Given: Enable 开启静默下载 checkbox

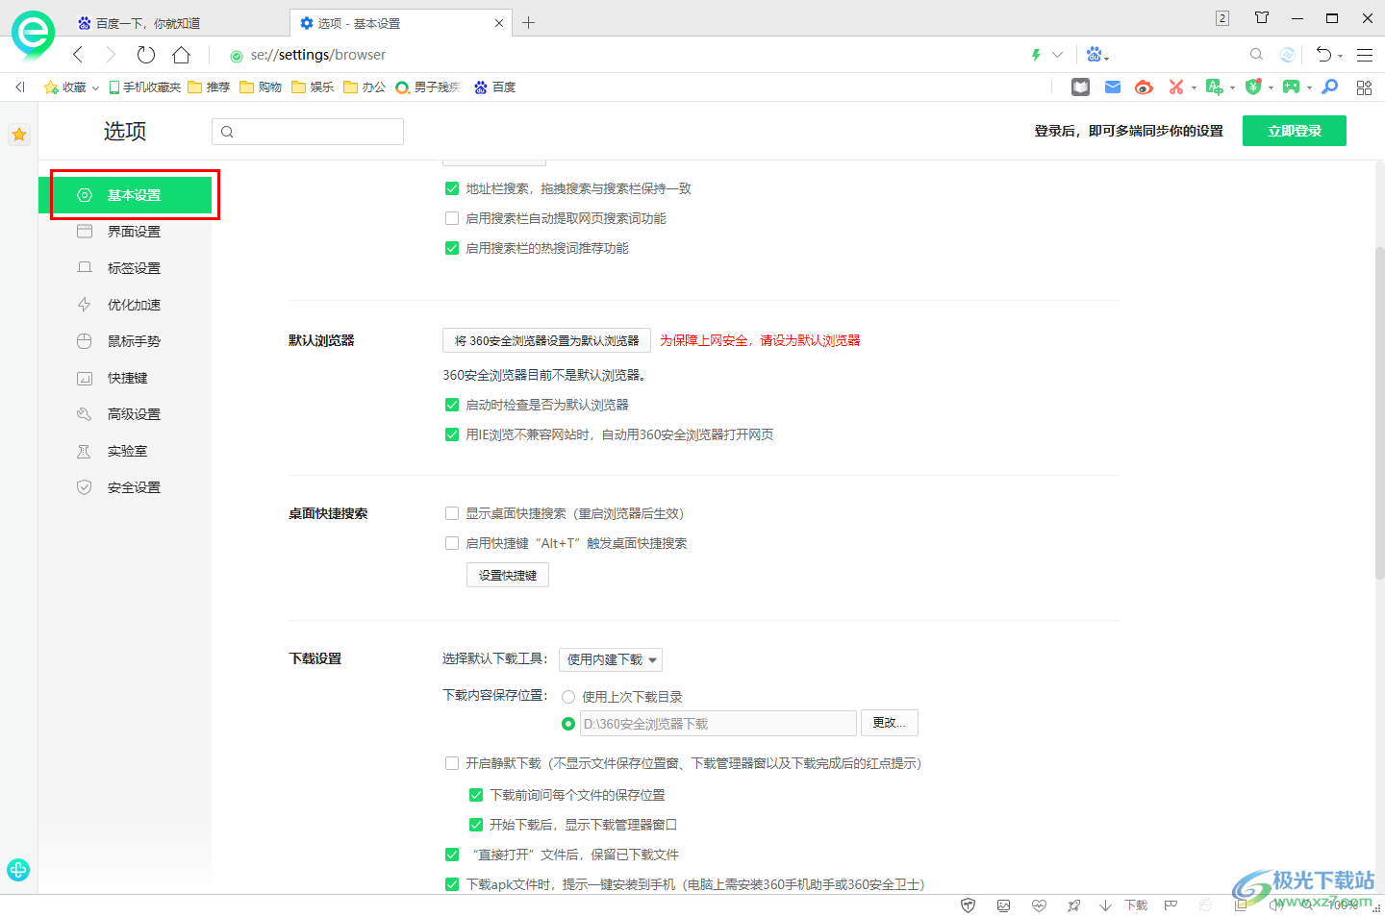Looking at the screenshot, I should point(452,763).
